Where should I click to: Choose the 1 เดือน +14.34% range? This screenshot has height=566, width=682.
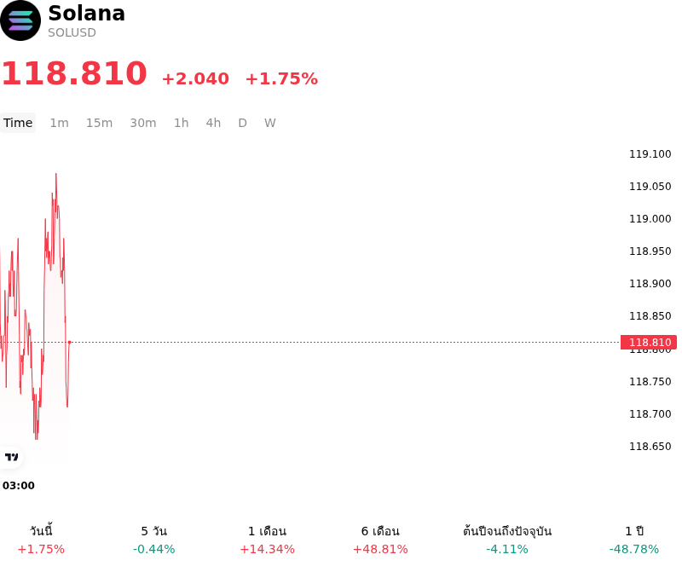pos(267,540)
